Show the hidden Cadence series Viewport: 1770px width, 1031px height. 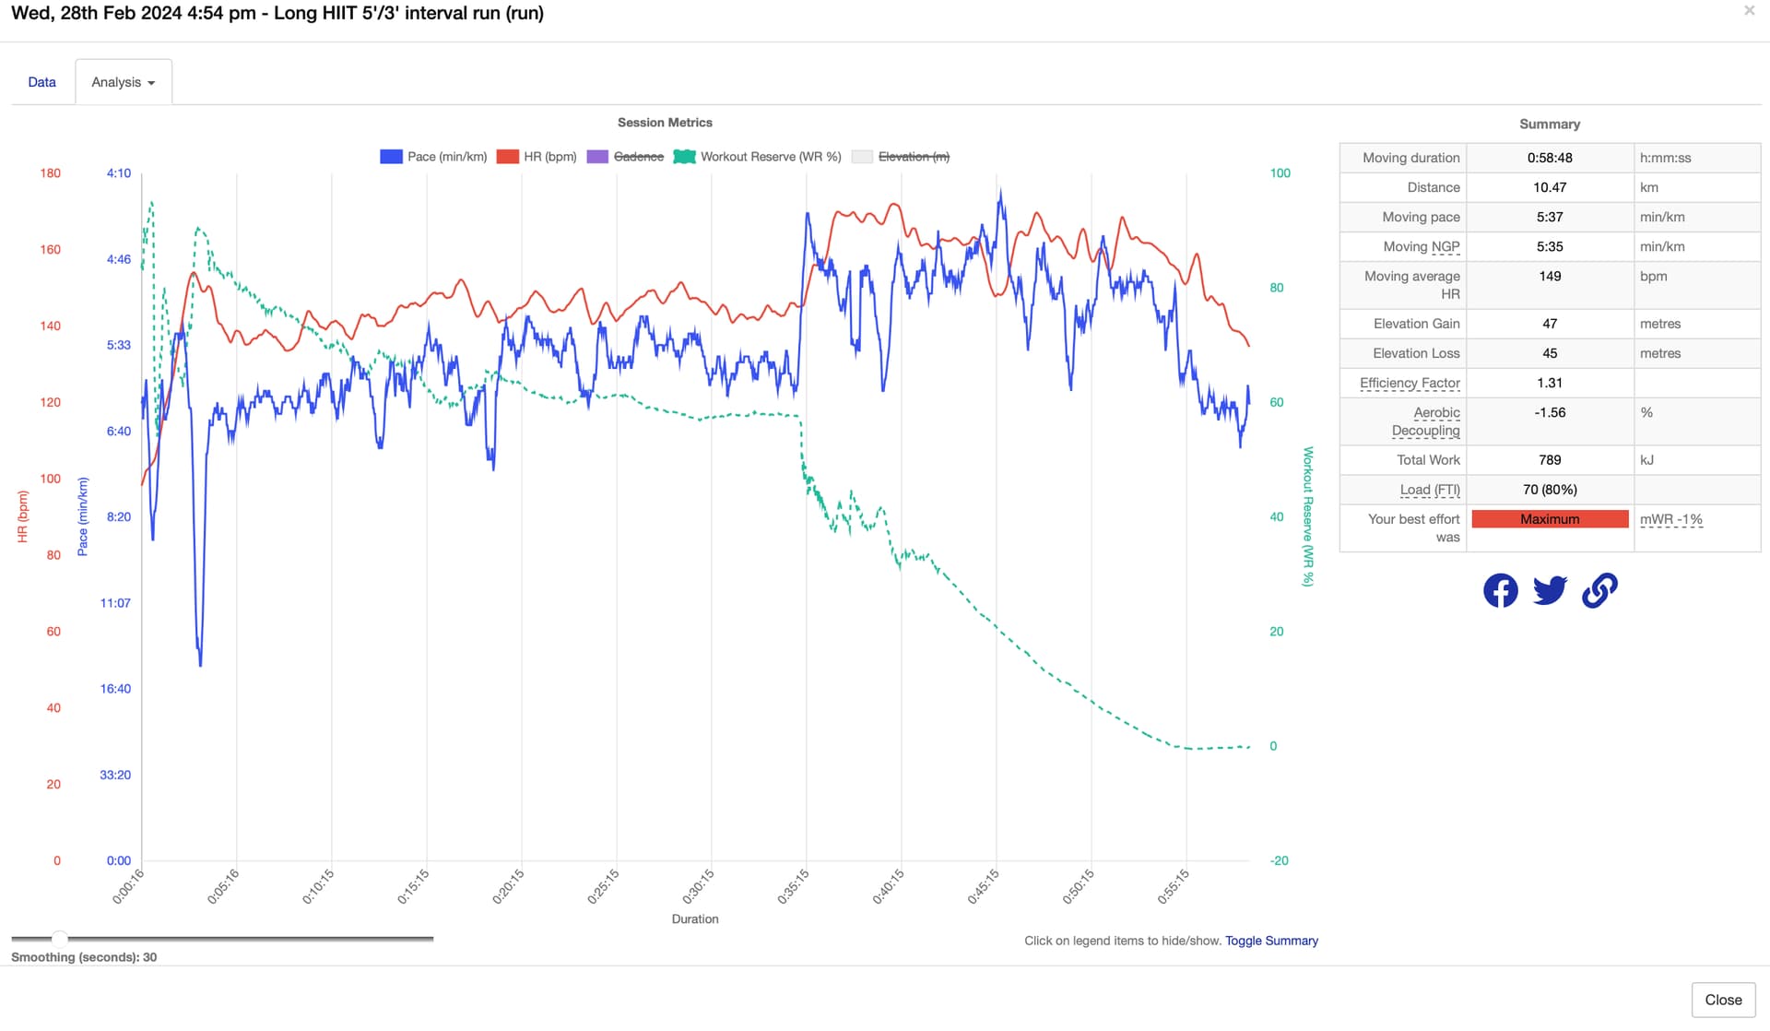tap(638, 157)
